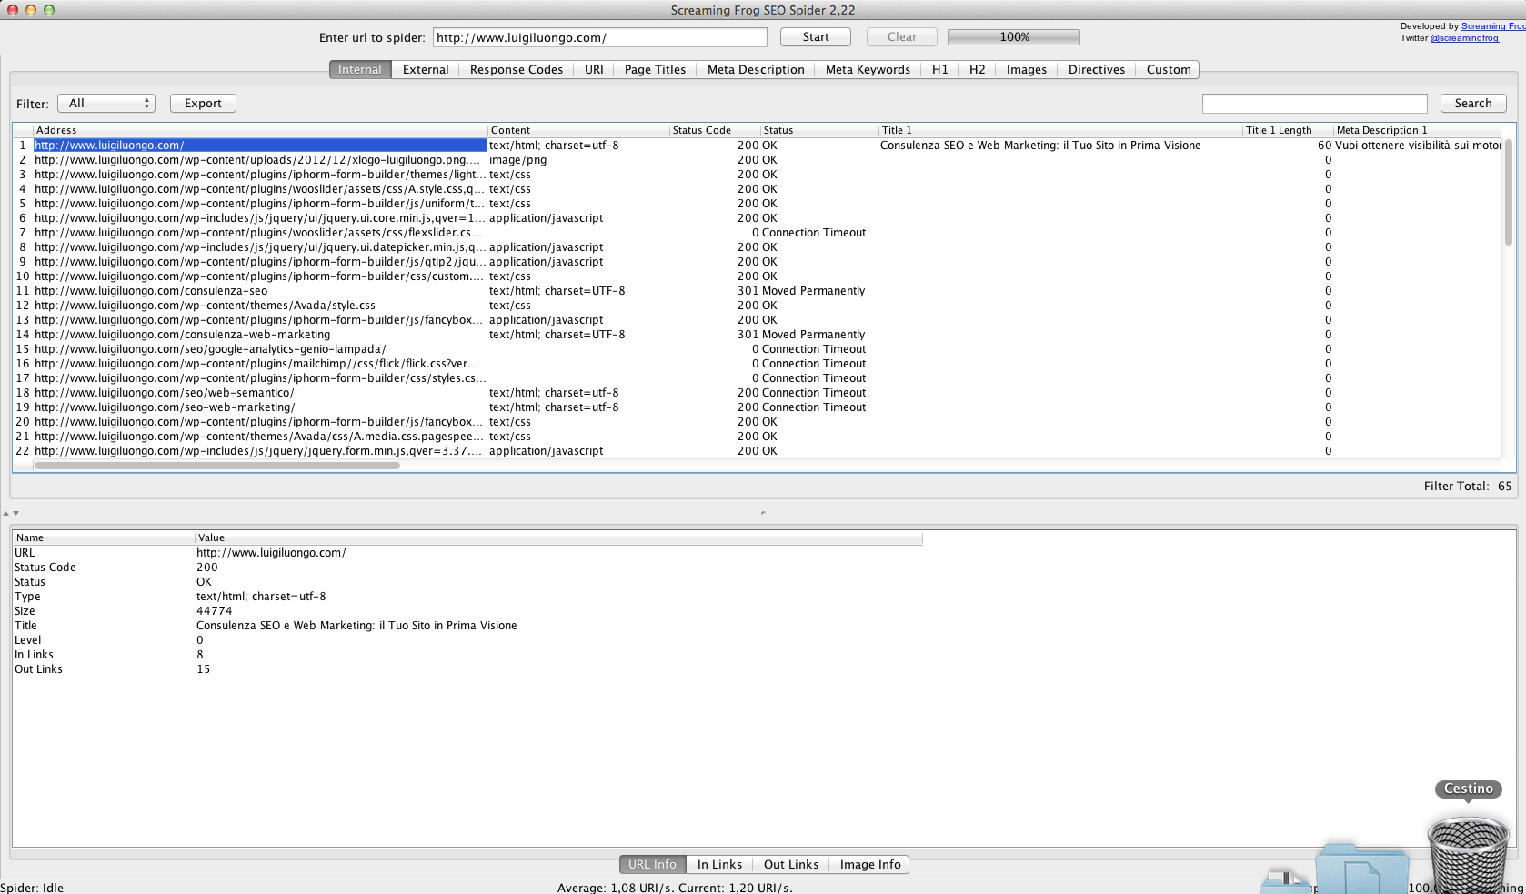Click the Filter Total 65 label
Viewport: 1526px width, 894px height.
click(1467, 487)
